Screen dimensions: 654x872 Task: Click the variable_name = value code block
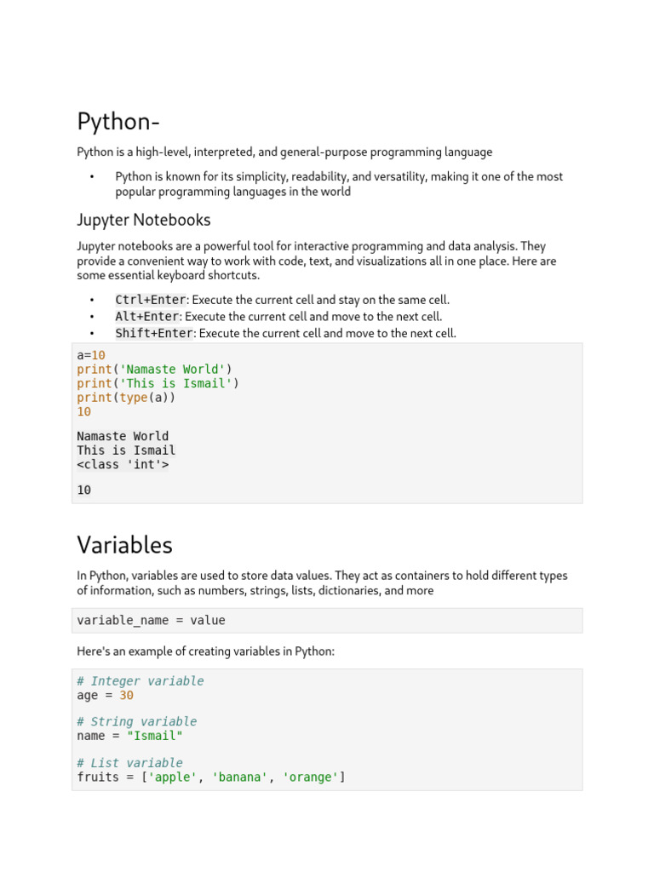[151, 620]
